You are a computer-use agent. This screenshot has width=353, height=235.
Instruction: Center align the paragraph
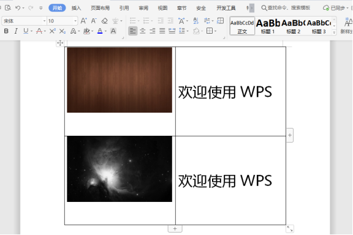143,31
